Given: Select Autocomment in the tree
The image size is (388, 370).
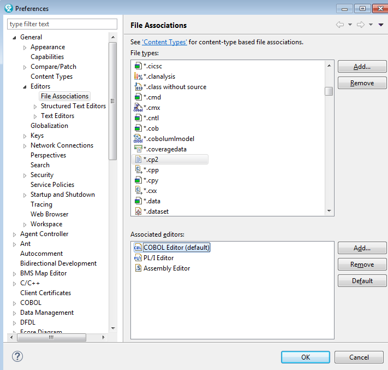Looking at the screenshot, I should click(x=41, y=254).
